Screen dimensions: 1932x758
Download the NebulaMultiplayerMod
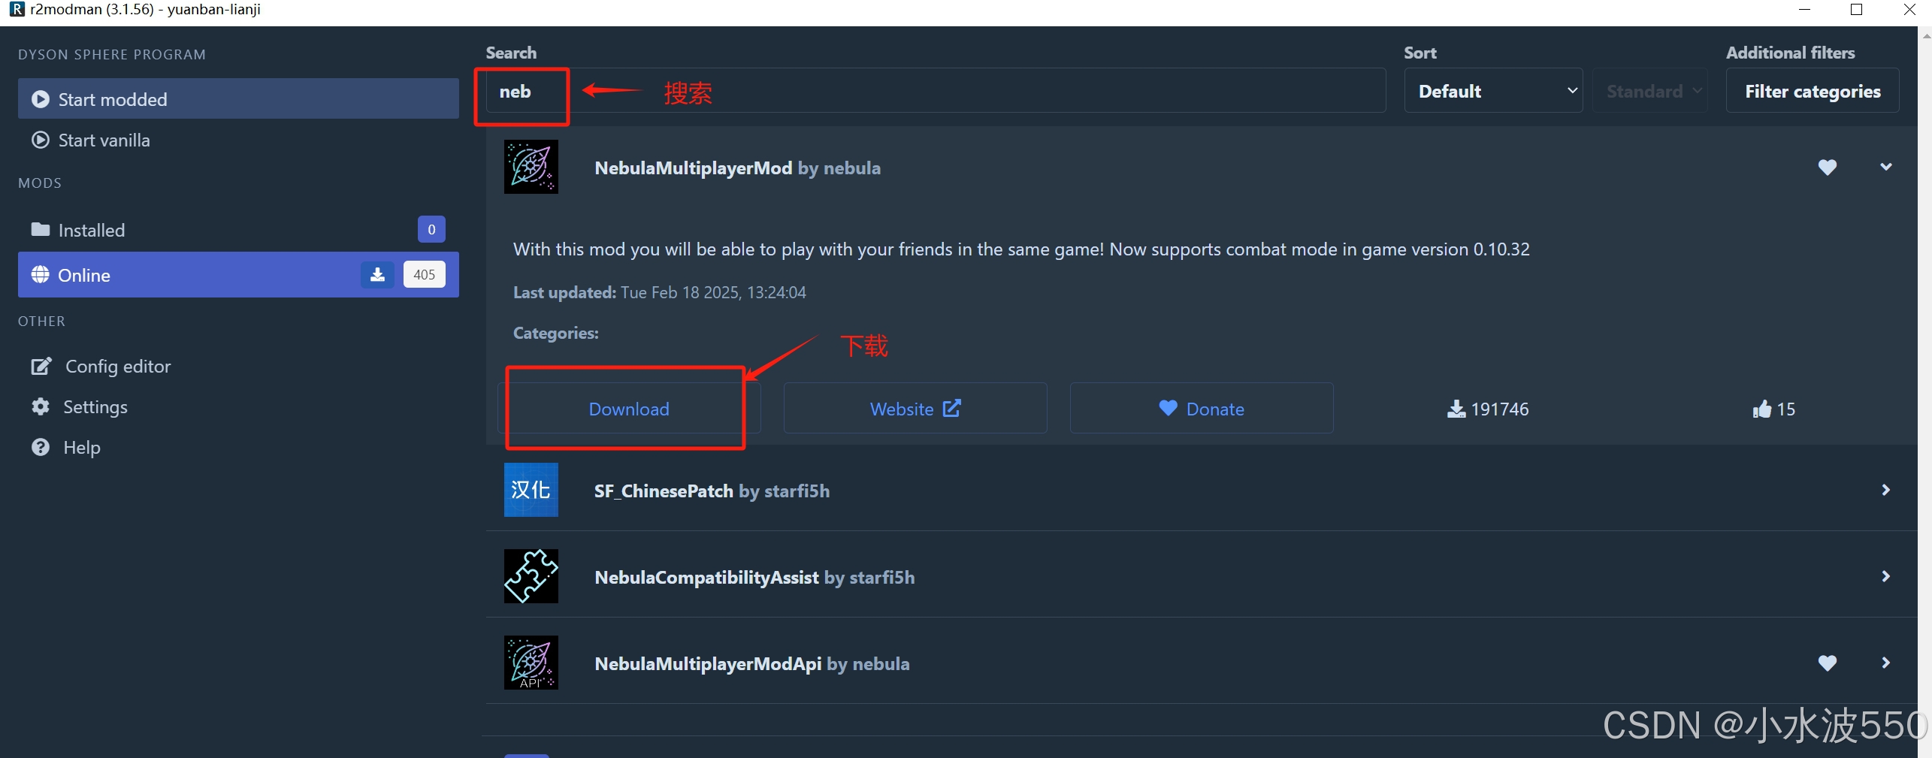coord(629,409)
